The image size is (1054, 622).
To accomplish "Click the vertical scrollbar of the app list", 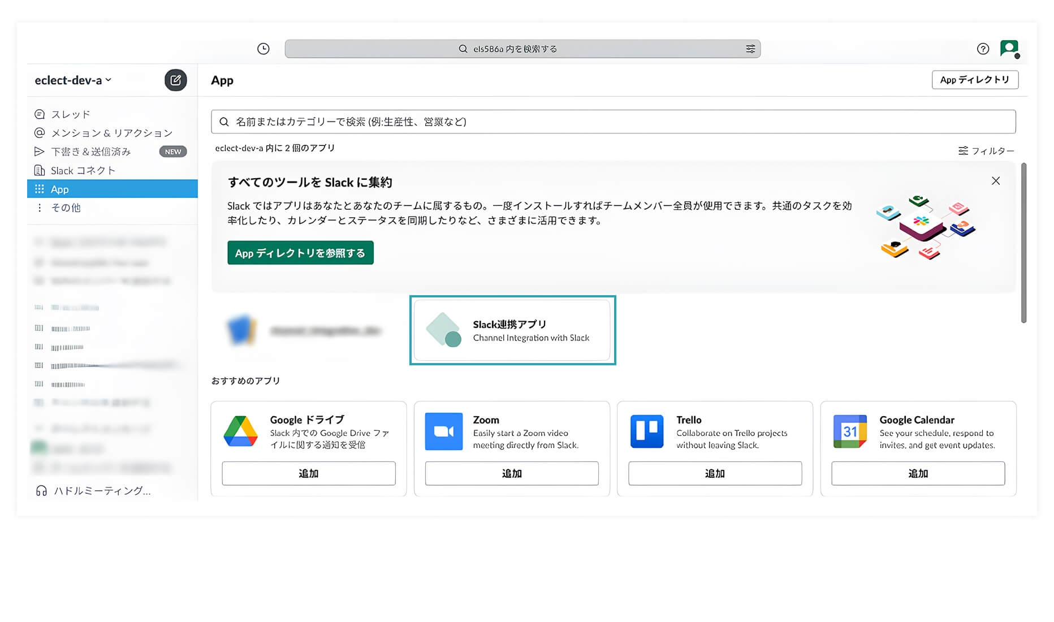I will tap(1023, 243).
